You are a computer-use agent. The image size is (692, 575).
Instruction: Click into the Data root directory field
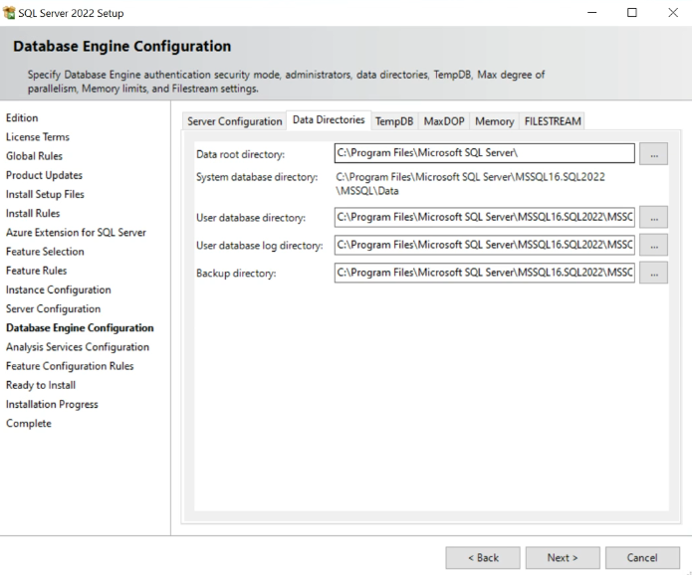click(x=485, y=153)
